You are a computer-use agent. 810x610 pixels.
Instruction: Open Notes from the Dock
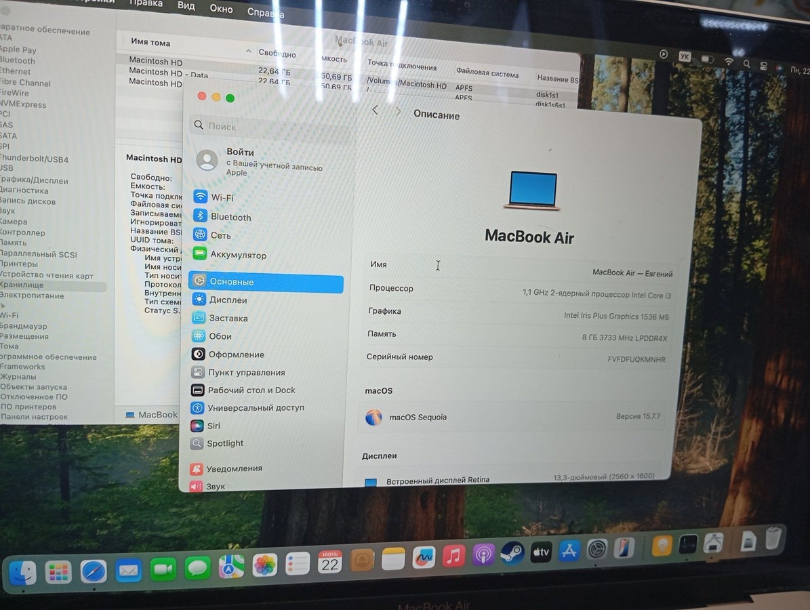point(393,559)
